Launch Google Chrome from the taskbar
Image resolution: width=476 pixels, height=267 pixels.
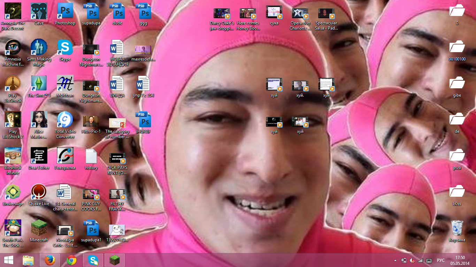pos(71,260)
